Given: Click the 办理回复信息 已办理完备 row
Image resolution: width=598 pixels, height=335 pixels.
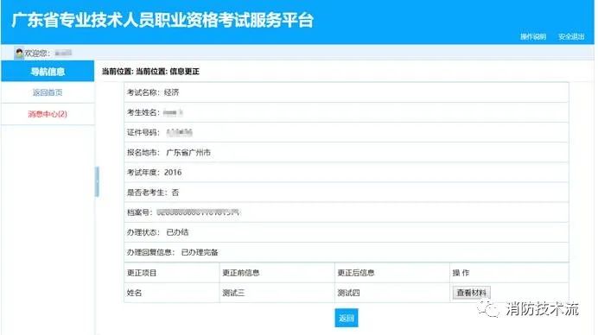Looking at the screenshot, I should [x=347, y=252].
